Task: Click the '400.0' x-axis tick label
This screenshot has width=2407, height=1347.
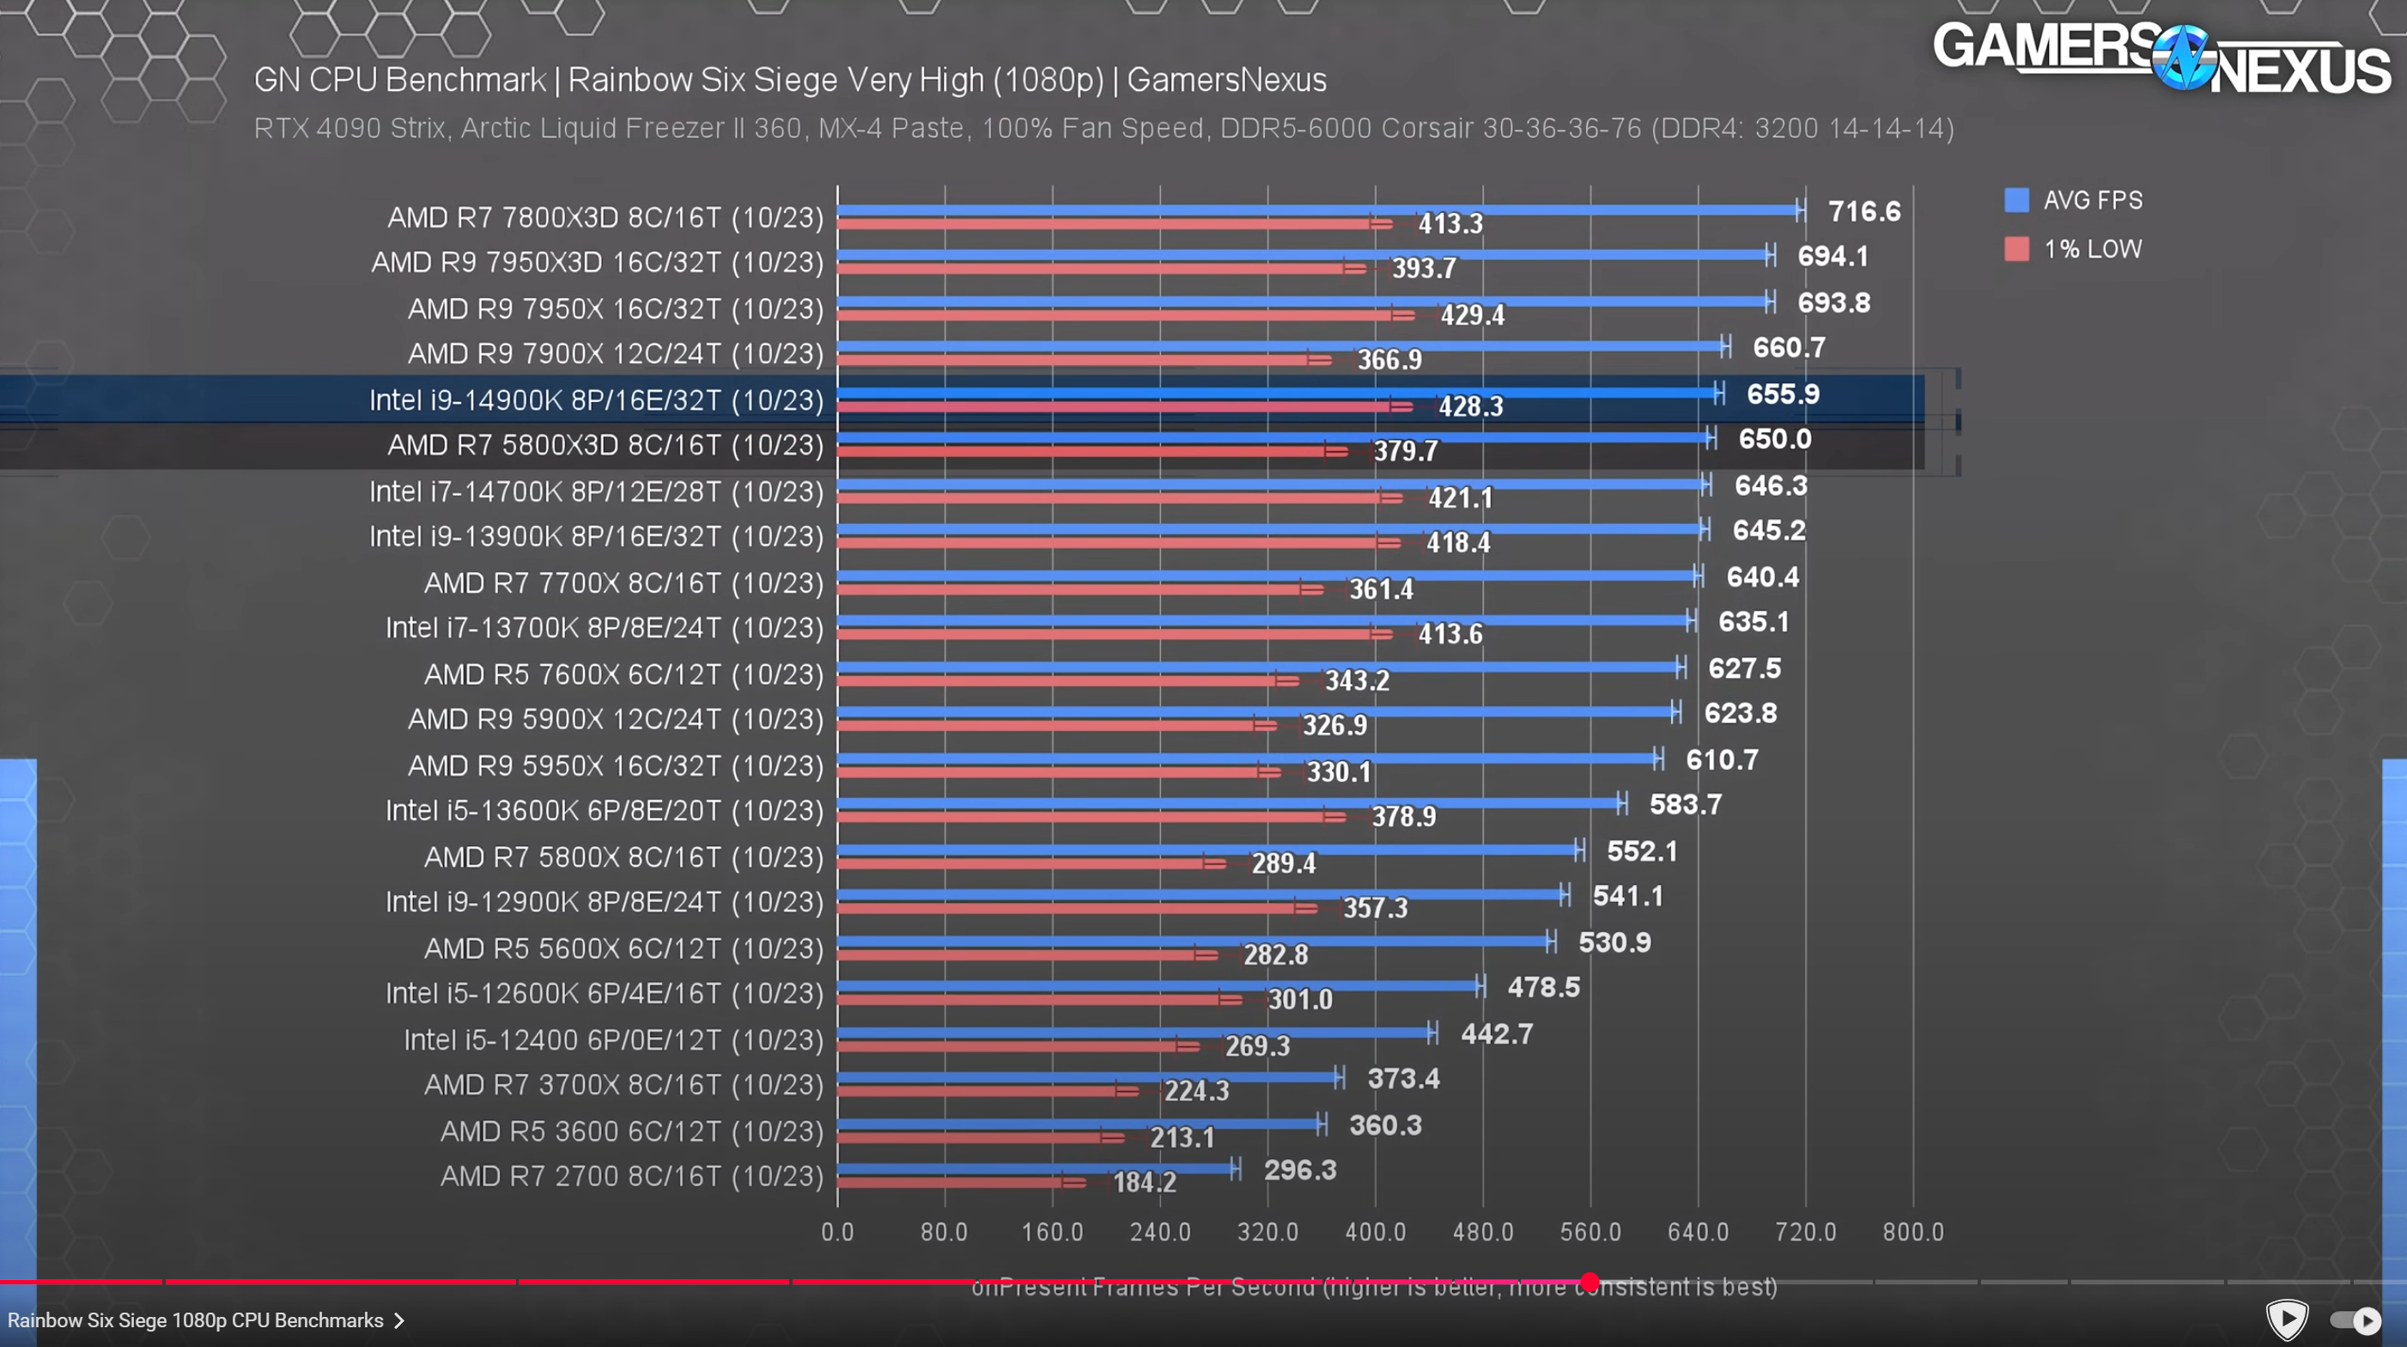Action: click(1376, 1232)
